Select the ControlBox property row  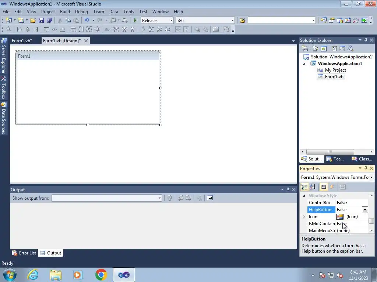tap(338, 203)
